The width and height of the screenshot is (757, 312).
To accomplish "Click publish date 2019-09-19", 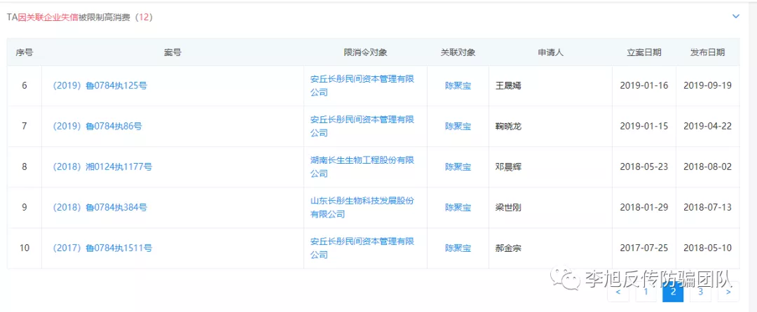I will [707, 86].
